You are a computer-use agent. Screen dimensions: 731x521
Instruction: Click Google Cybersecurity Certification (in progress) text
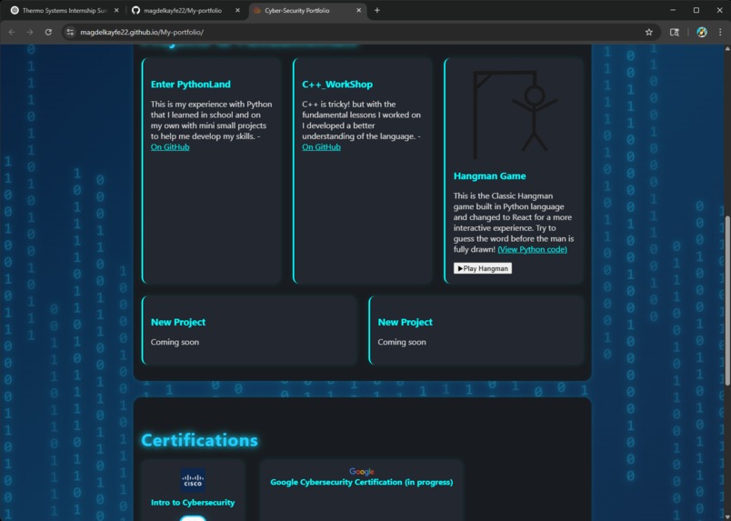point(362,482)
